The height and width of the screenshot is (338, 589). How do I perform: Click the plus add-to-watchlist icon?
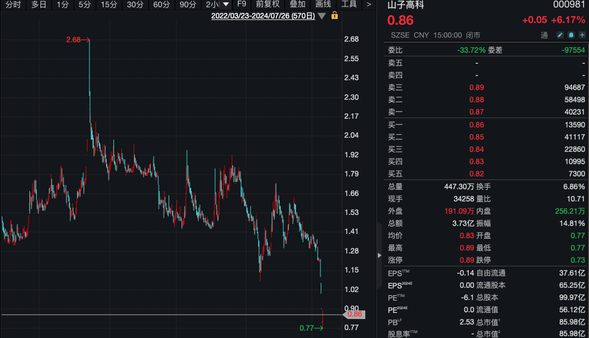(x=581, y=36)
